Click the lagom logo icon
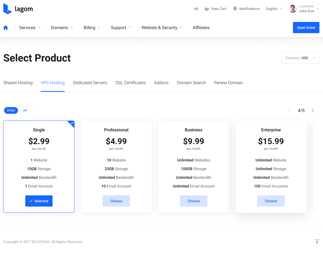 8,9
